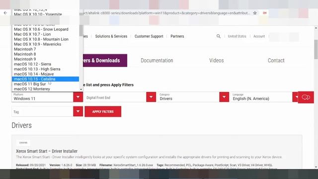The image size is (318, 179).
Task: Select Mac OS X 10.10 - Yosemite
Action: [x=45, y=14]
